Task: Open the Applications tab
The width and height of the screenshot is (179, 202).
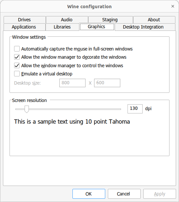Action: click(x=25, y=27)
